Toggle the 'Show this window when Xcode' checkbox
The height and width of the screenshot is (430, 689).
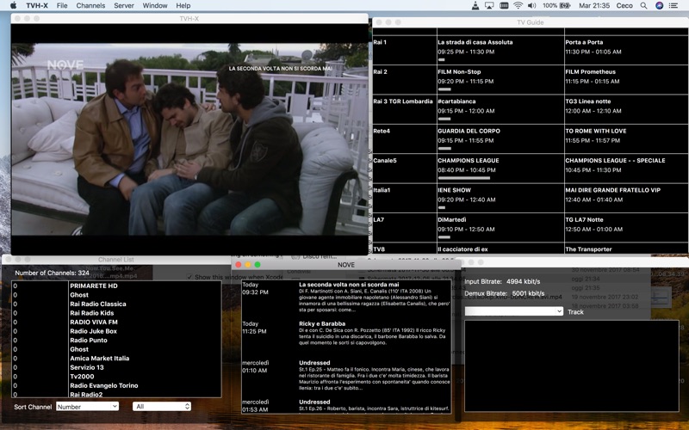(189, 277)
